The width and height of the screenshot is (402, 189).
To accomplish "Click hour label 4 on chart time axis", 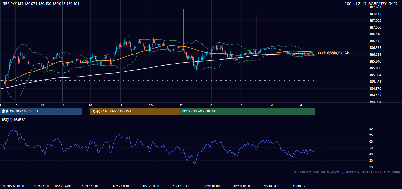I will [272, 105].
